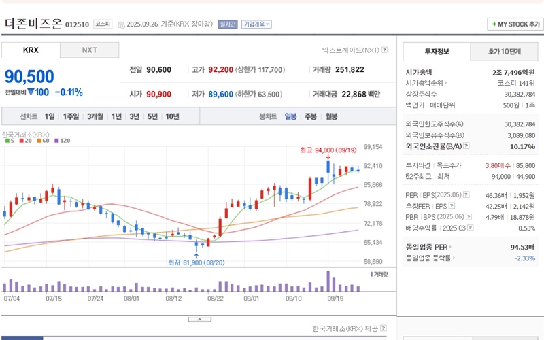Click the 더존비즈온 stock name heading
The height and width of the screenshot is (340, 544).
pos(33,24)
